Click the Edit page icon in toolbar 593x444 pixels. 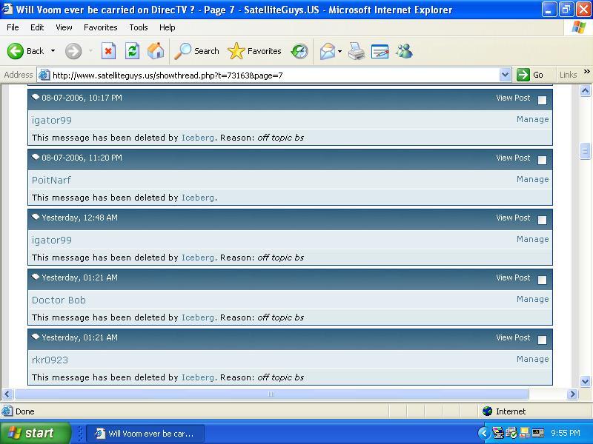380,51
